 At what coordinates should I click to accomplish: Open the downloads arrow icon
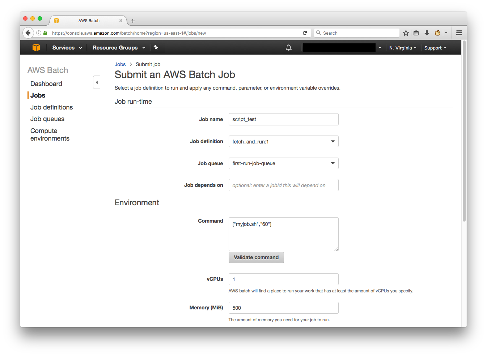click(427, 33)
